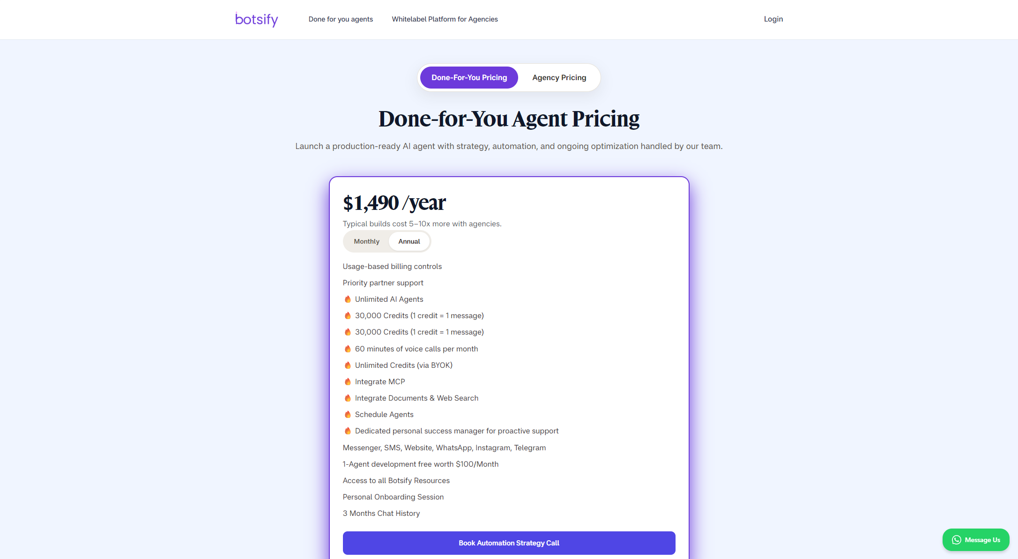Switch to the Agency Pricing tab

pos(559,77)
